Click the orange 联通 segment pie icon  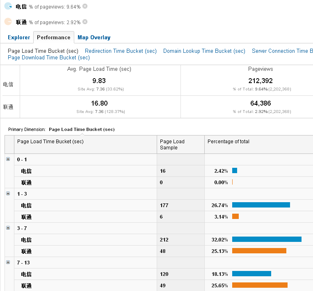8,22
